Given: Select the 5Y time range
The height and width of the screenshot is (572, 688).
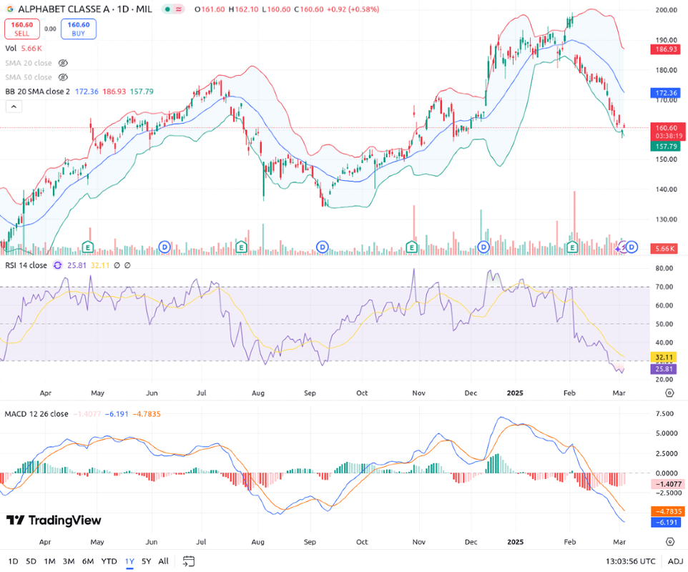Looking at the screenshot, I should pyautogui.click(x=146, y=561).
